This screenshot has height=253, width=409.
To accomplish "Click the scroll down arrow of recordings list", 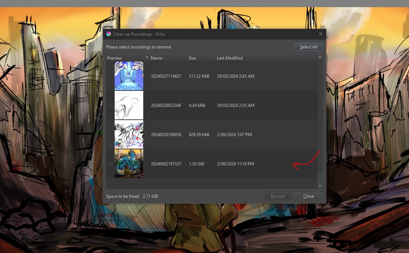I will (x=320, y=186).
